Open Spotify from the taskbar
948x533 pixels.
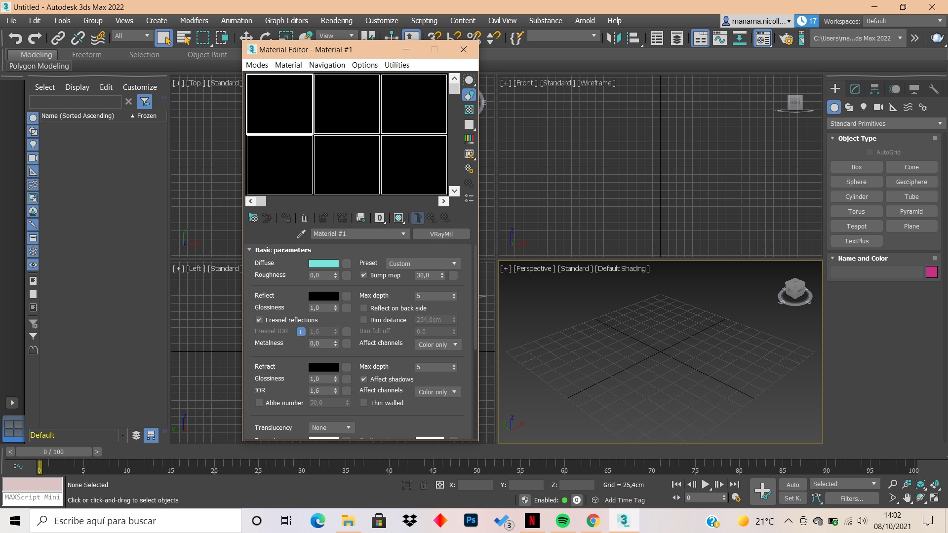point(562,521)
